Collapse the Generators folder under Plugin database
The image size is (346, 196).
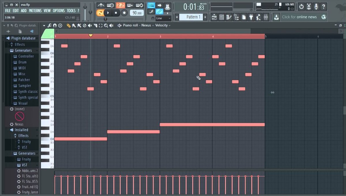click(24, 50)
